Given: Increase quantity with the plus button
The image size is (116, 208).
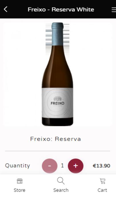Looking at the screenshot, I should click(x=76, y=166).
